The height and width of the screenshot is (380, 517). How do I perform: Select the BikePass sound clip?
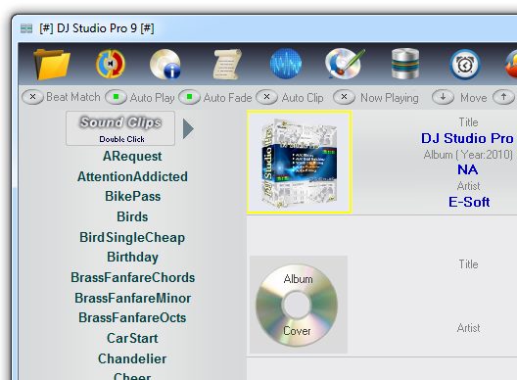132,196
